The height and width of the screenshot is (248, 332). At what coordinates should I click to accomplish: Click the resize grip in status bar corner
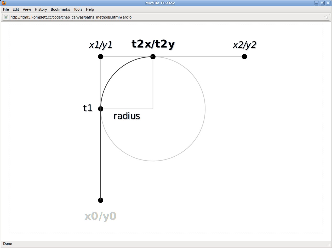(x=329, y=245)
